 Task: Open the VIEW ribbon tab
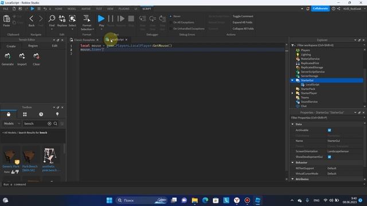pyautogui.click(x=110, y=9)
